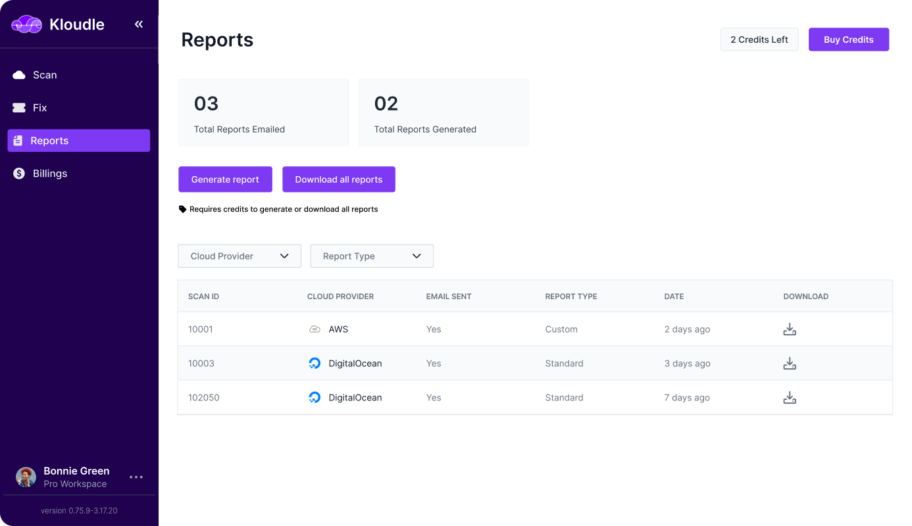Screen dimensions: 912x526
Task: Click Bonnie Green's profile avatar
Action: (26, 477)
